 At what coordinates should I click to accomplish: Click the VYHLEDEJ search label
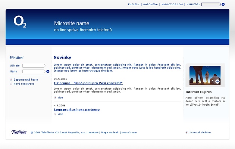193,4
